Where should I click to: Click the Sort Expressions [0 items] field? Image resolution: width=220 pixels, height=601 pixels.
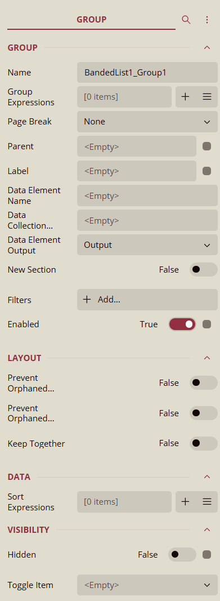point(124,502)
